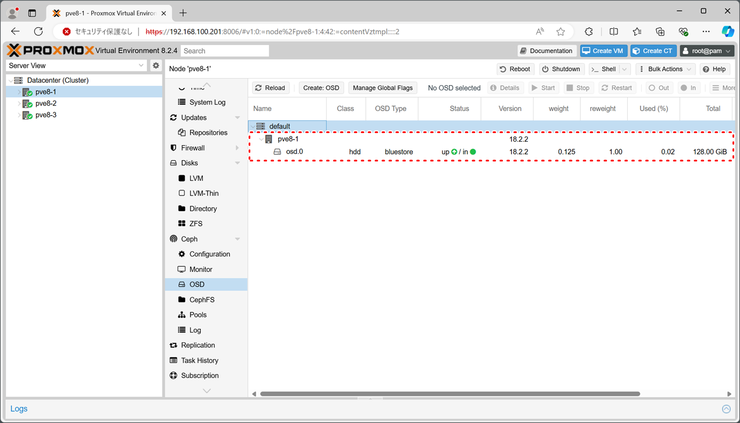Click the Reload button in OSD toolbar

pyautogui.click(x=270, y=88)
